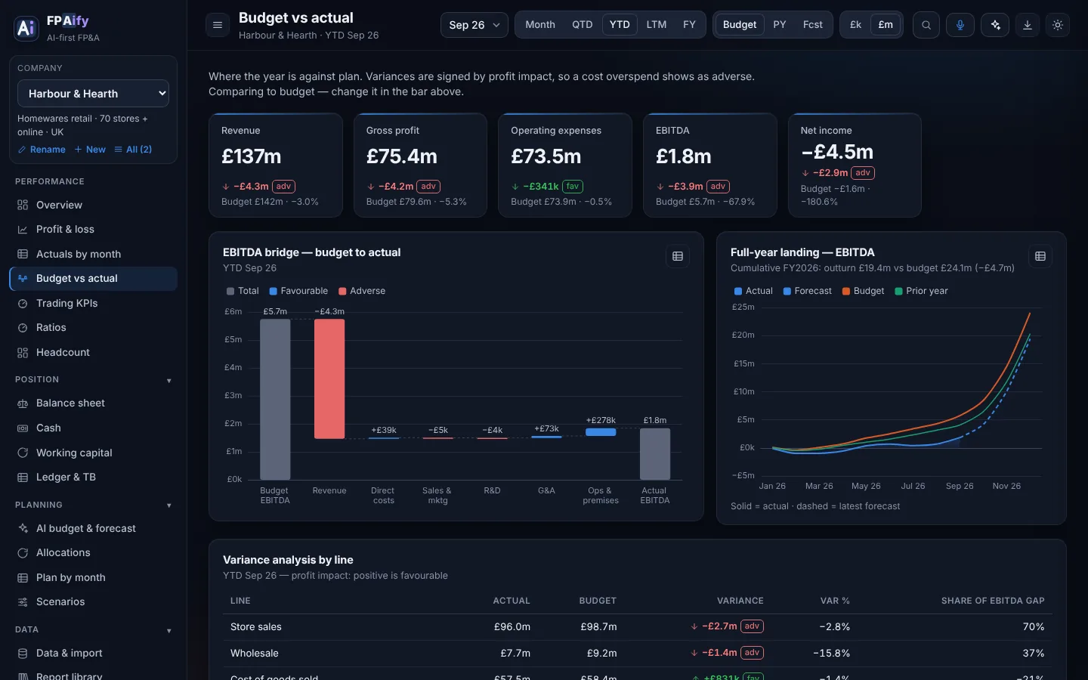Open Overview from the sidebar
Viewport: 1088px width, 680px height.
click(x=93, y=205)
